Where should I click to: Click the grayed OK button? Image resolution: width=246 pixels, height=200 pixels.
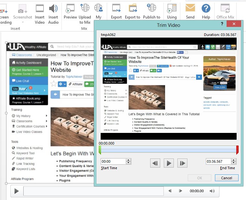199,178
